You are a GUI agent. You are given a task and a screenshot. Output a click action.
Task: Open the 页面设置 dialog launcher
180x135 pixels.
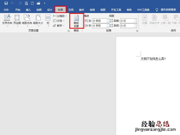(x=68, y=31)
